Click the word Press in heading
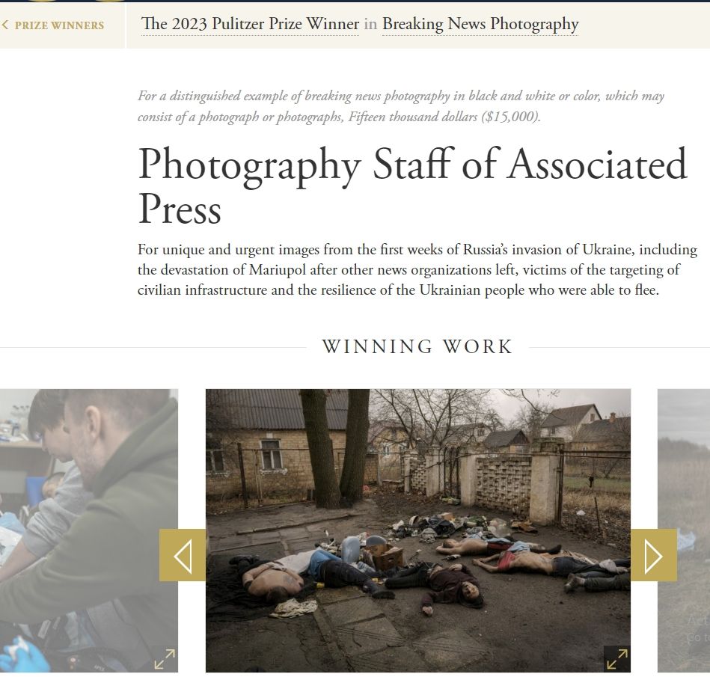The height and width of the screenshot is (677, 710). pos(180,209)
